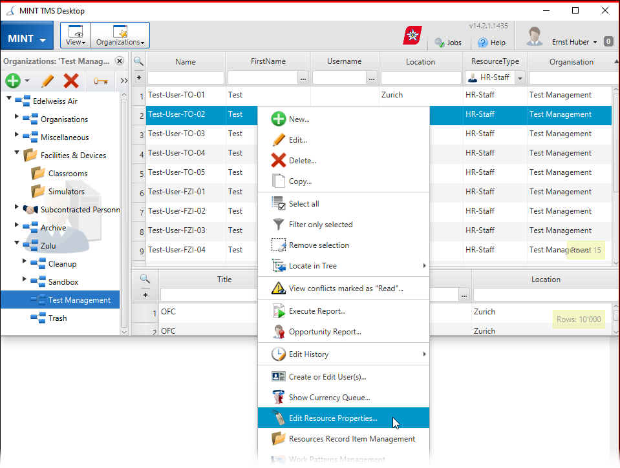Screen dimensions: 620x468
Task: Click the search magnifier icon in lower grid
Action: [145, 279]
